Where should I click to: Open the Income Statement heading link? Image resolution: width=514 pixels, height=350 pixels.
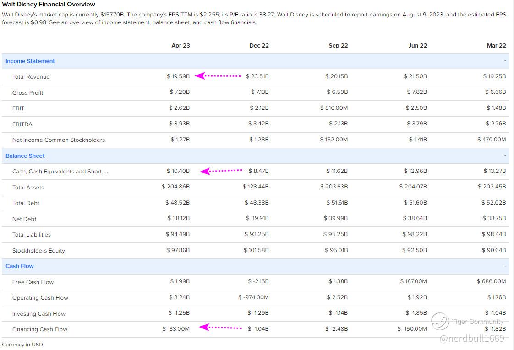coord(30,61)
